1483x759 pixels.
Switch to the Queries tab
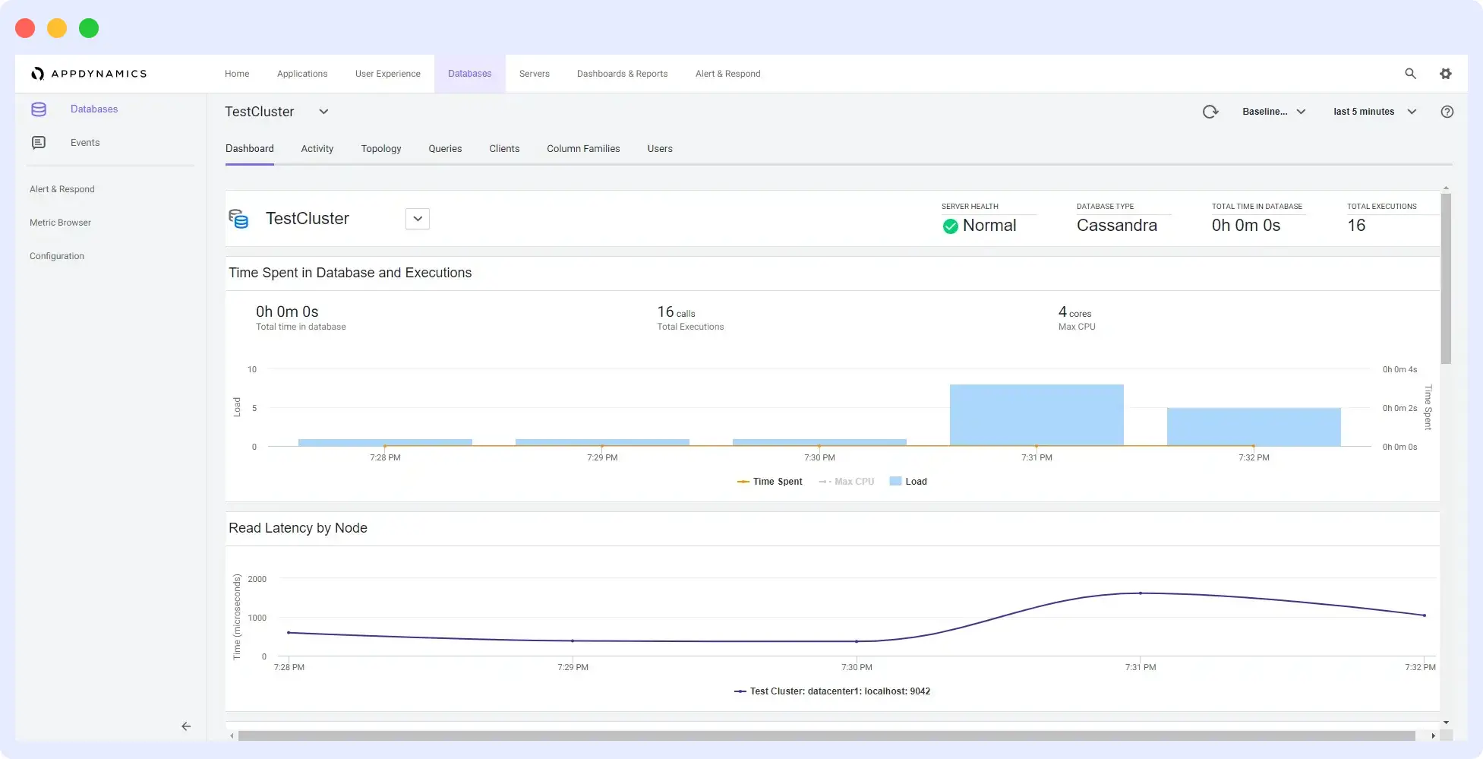click(445, 148)
